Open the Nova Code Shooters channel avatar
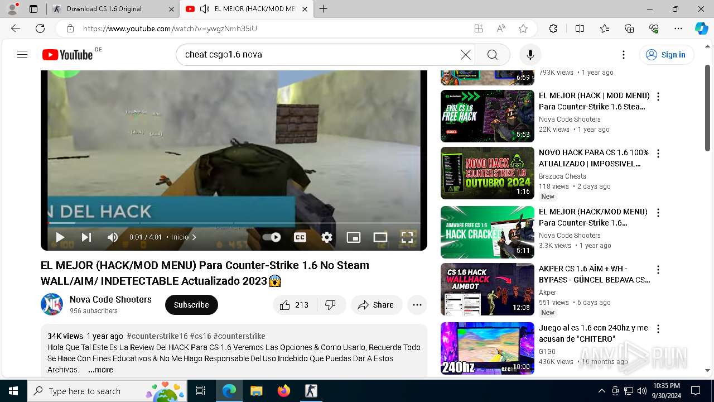Image resolution: width=714 pixels, height=402 pixels. pos(52,304)
